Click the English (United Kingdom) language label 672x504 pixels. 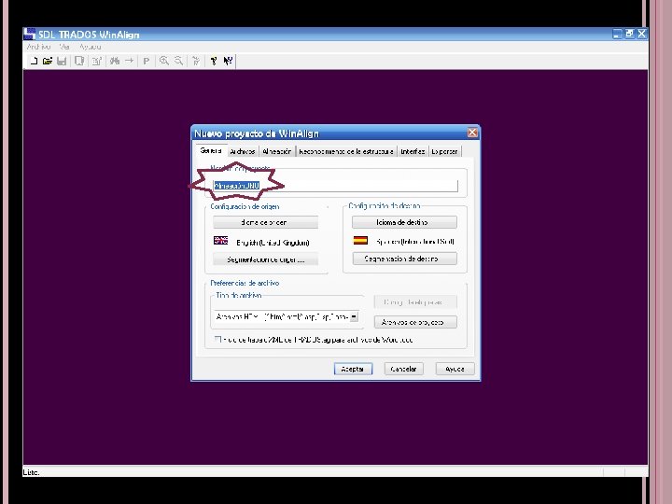pos(273,243)
